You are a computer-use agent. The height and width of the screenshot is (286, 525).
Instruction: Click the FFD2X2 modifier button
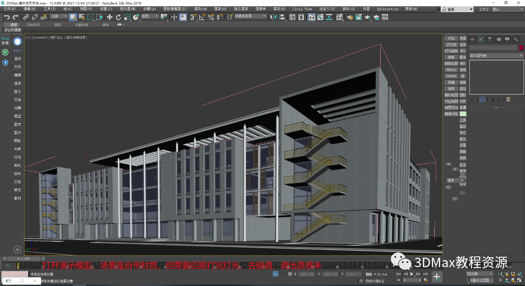(451, 70)
